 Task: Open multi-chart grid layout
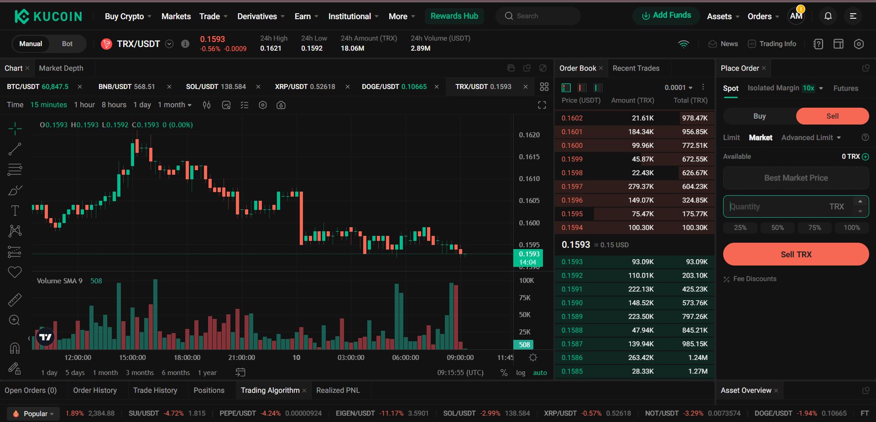click(544, 87)
